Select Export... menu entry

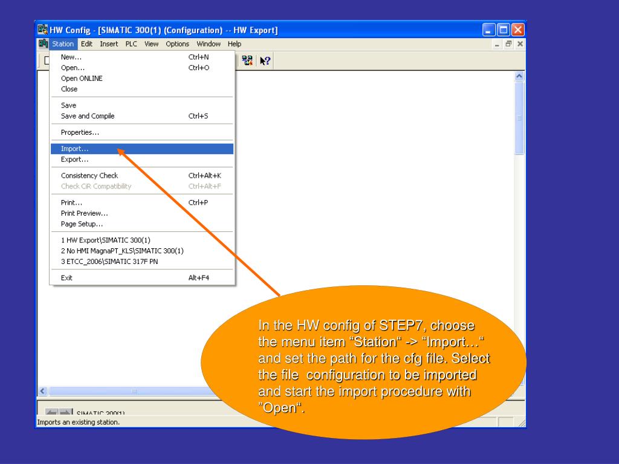point(142,159)
